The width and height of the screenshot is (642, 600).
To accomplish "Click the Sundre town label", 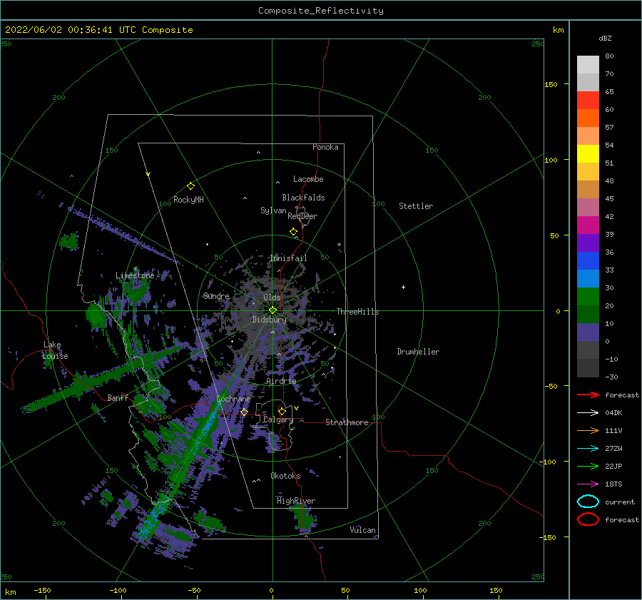I will point(217,295).
